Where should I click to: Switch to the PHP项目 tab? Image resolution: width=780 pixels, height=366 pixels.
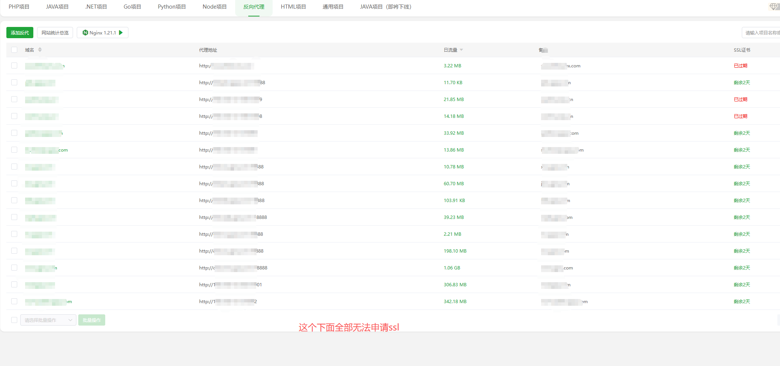tap(19, 6)
